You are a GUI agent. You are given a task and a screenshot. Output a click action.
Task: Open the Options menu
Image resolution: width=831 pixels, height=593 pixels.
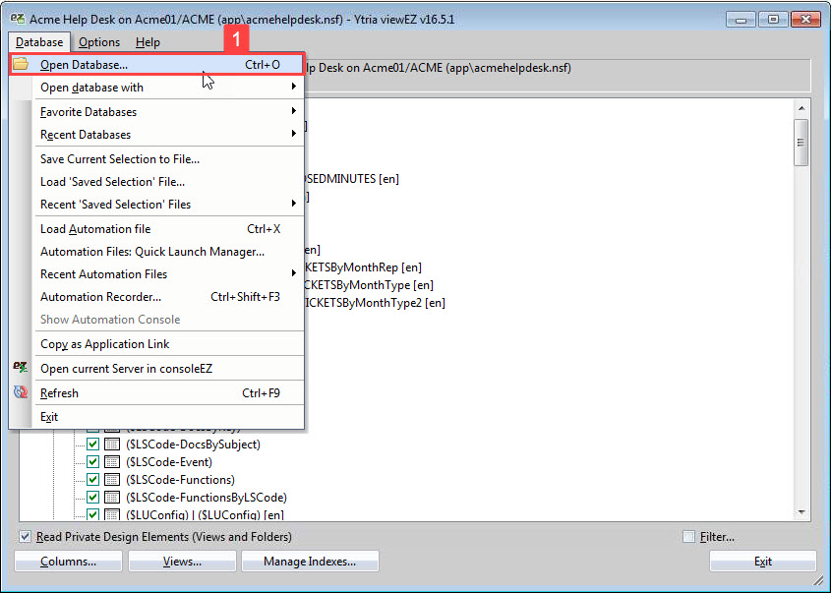click(x=98, y=42)
